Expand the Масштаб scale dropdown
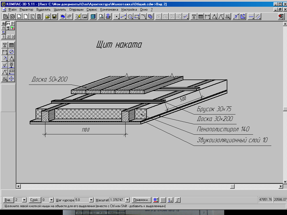287x215 pixels. pos(128,200)
